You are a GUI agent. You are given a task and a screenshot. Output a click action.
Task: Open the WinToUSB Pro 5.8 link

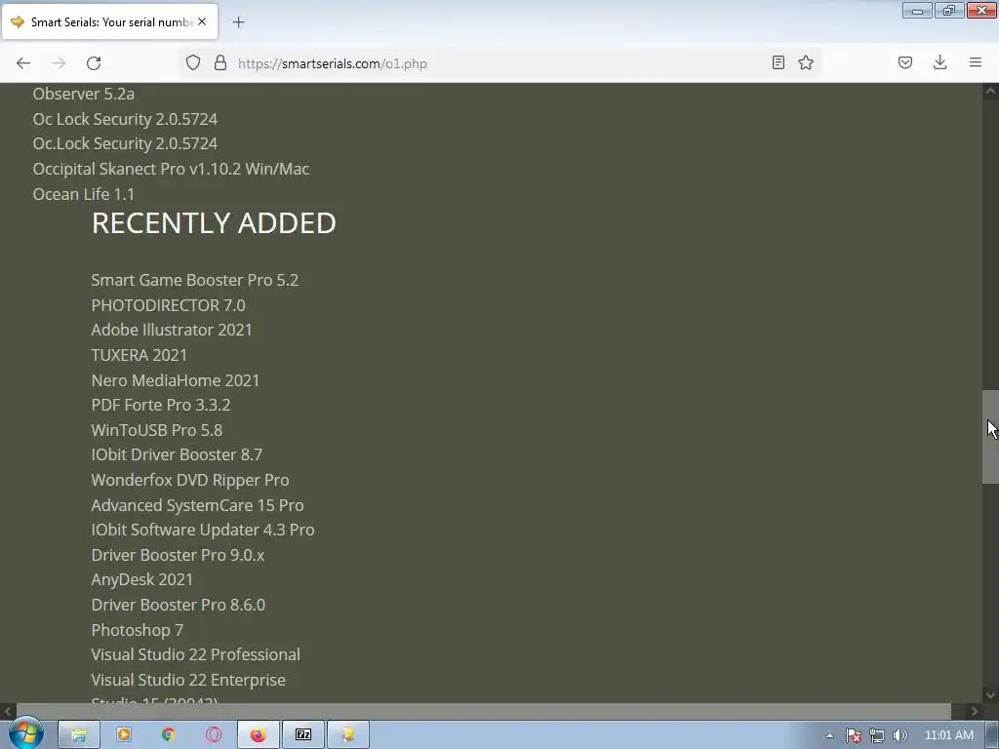click(x=157, y=430)
